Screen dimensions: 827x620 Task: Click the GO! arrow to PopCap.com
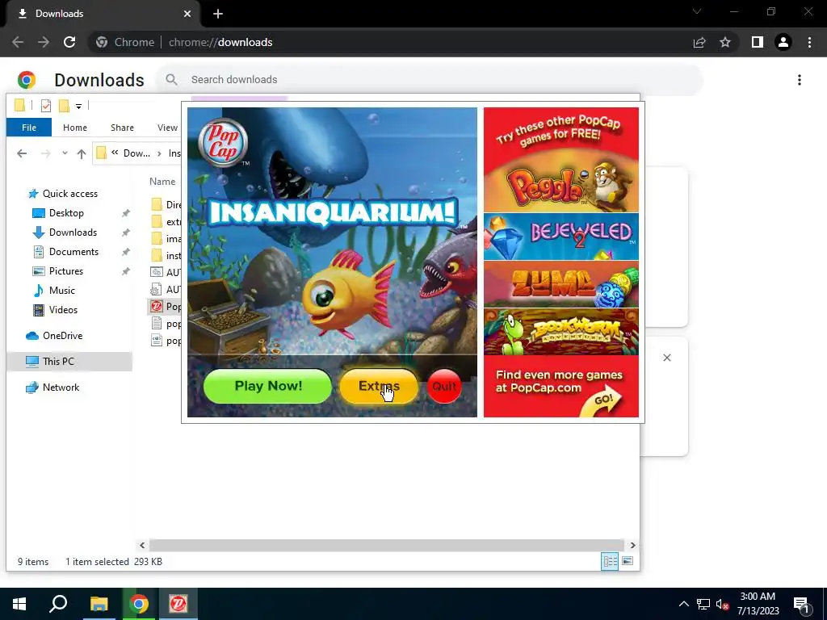pyautogui.click(x=601, y=402)
